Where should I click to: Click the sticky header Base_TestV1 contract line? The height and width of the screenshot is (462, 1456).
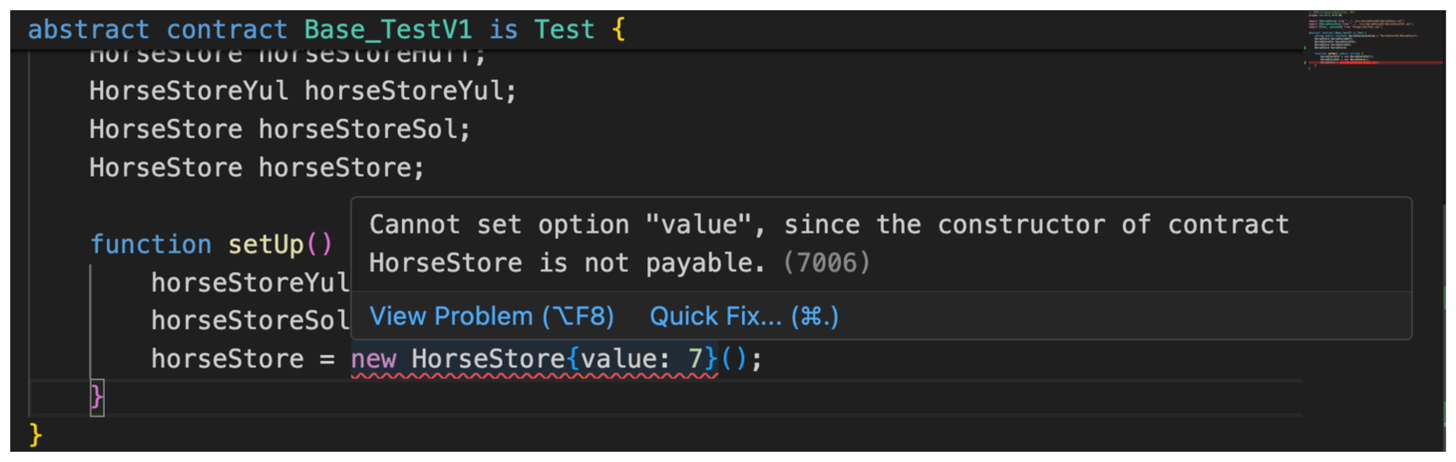388,29
